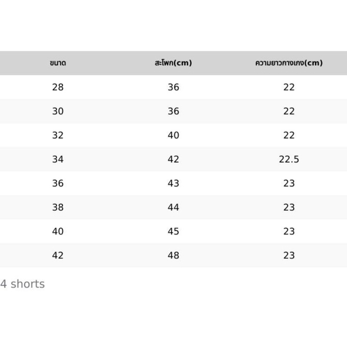Click the สะโพก(cm) column header
Viewport: 347px width, 347px height.
173,63
